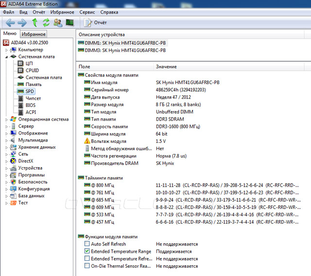Select DIMM3 SK Hynix device row
Viewport: 311px width, 276px height.
122,51
